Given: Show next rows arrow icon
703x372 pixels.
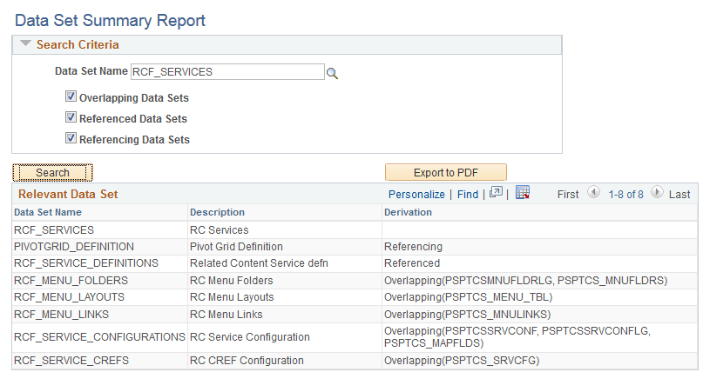Looking at the screenshot, I should click(657, 193).
